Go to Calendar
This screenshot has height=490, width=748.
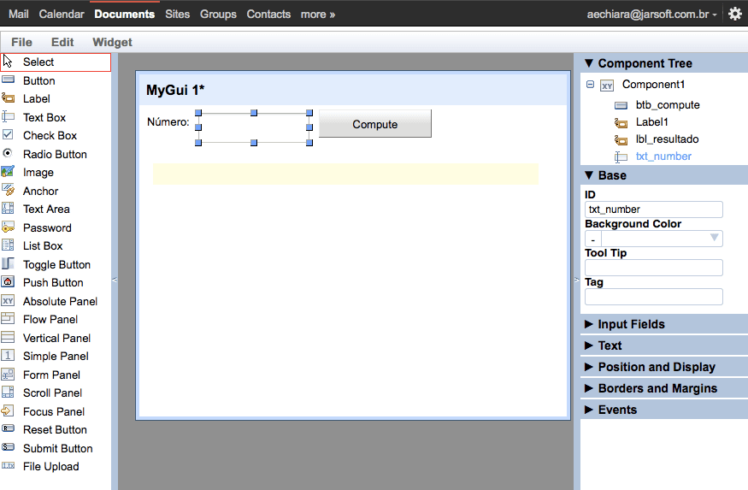coord(62,15)
